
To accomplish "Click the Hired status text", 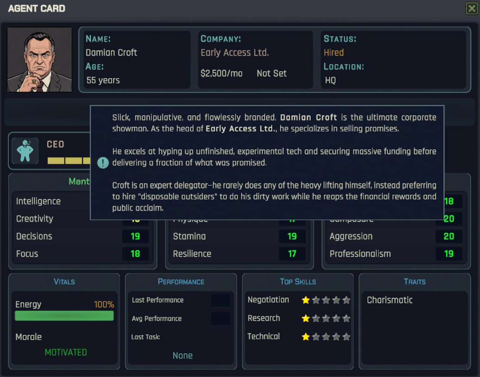I will click(x=334, y=53).
